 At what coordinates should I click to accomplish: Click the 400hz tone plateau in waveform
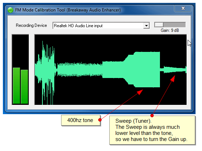coord(147,69)
